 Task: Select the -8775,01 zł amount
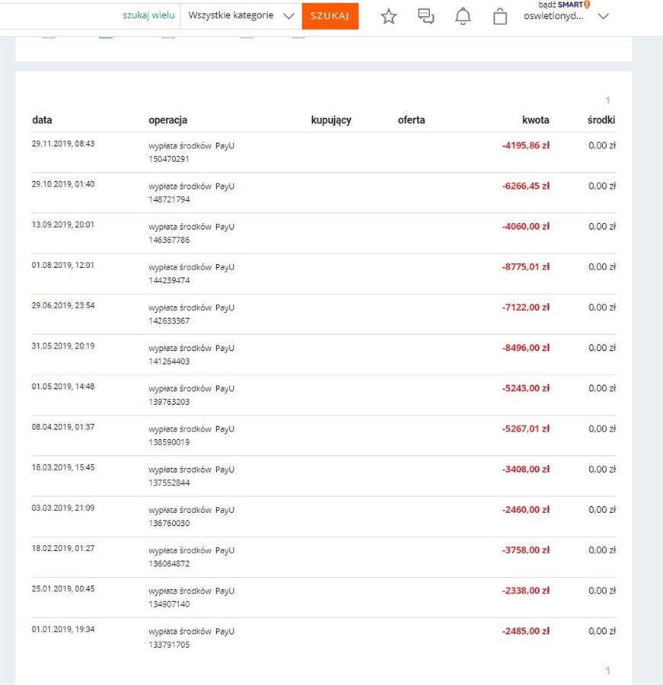pyautogui.click(x=526, y=267)
